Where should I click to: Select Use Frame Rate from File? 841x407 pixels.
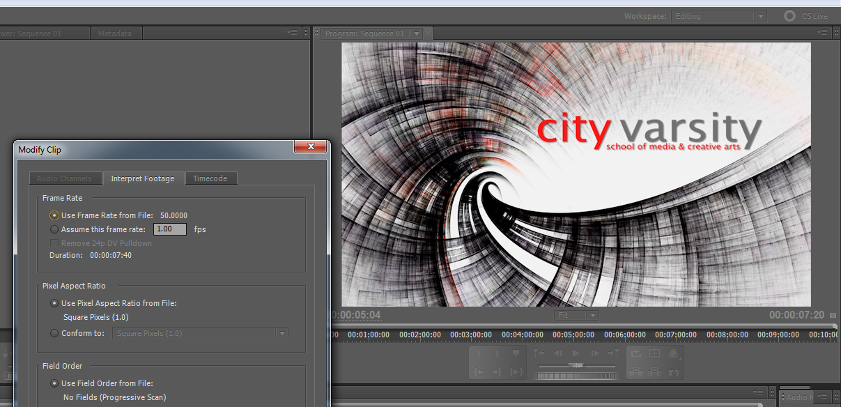coord(54,215)
